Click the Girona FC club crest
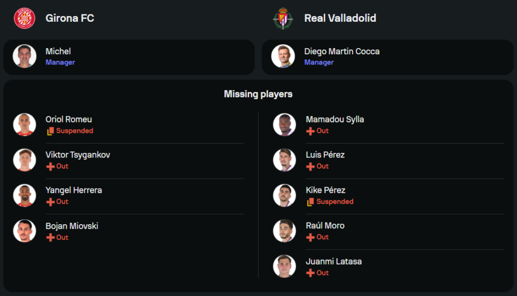The width and height of the screenshot is (517, 296). [x=24, y=18]
